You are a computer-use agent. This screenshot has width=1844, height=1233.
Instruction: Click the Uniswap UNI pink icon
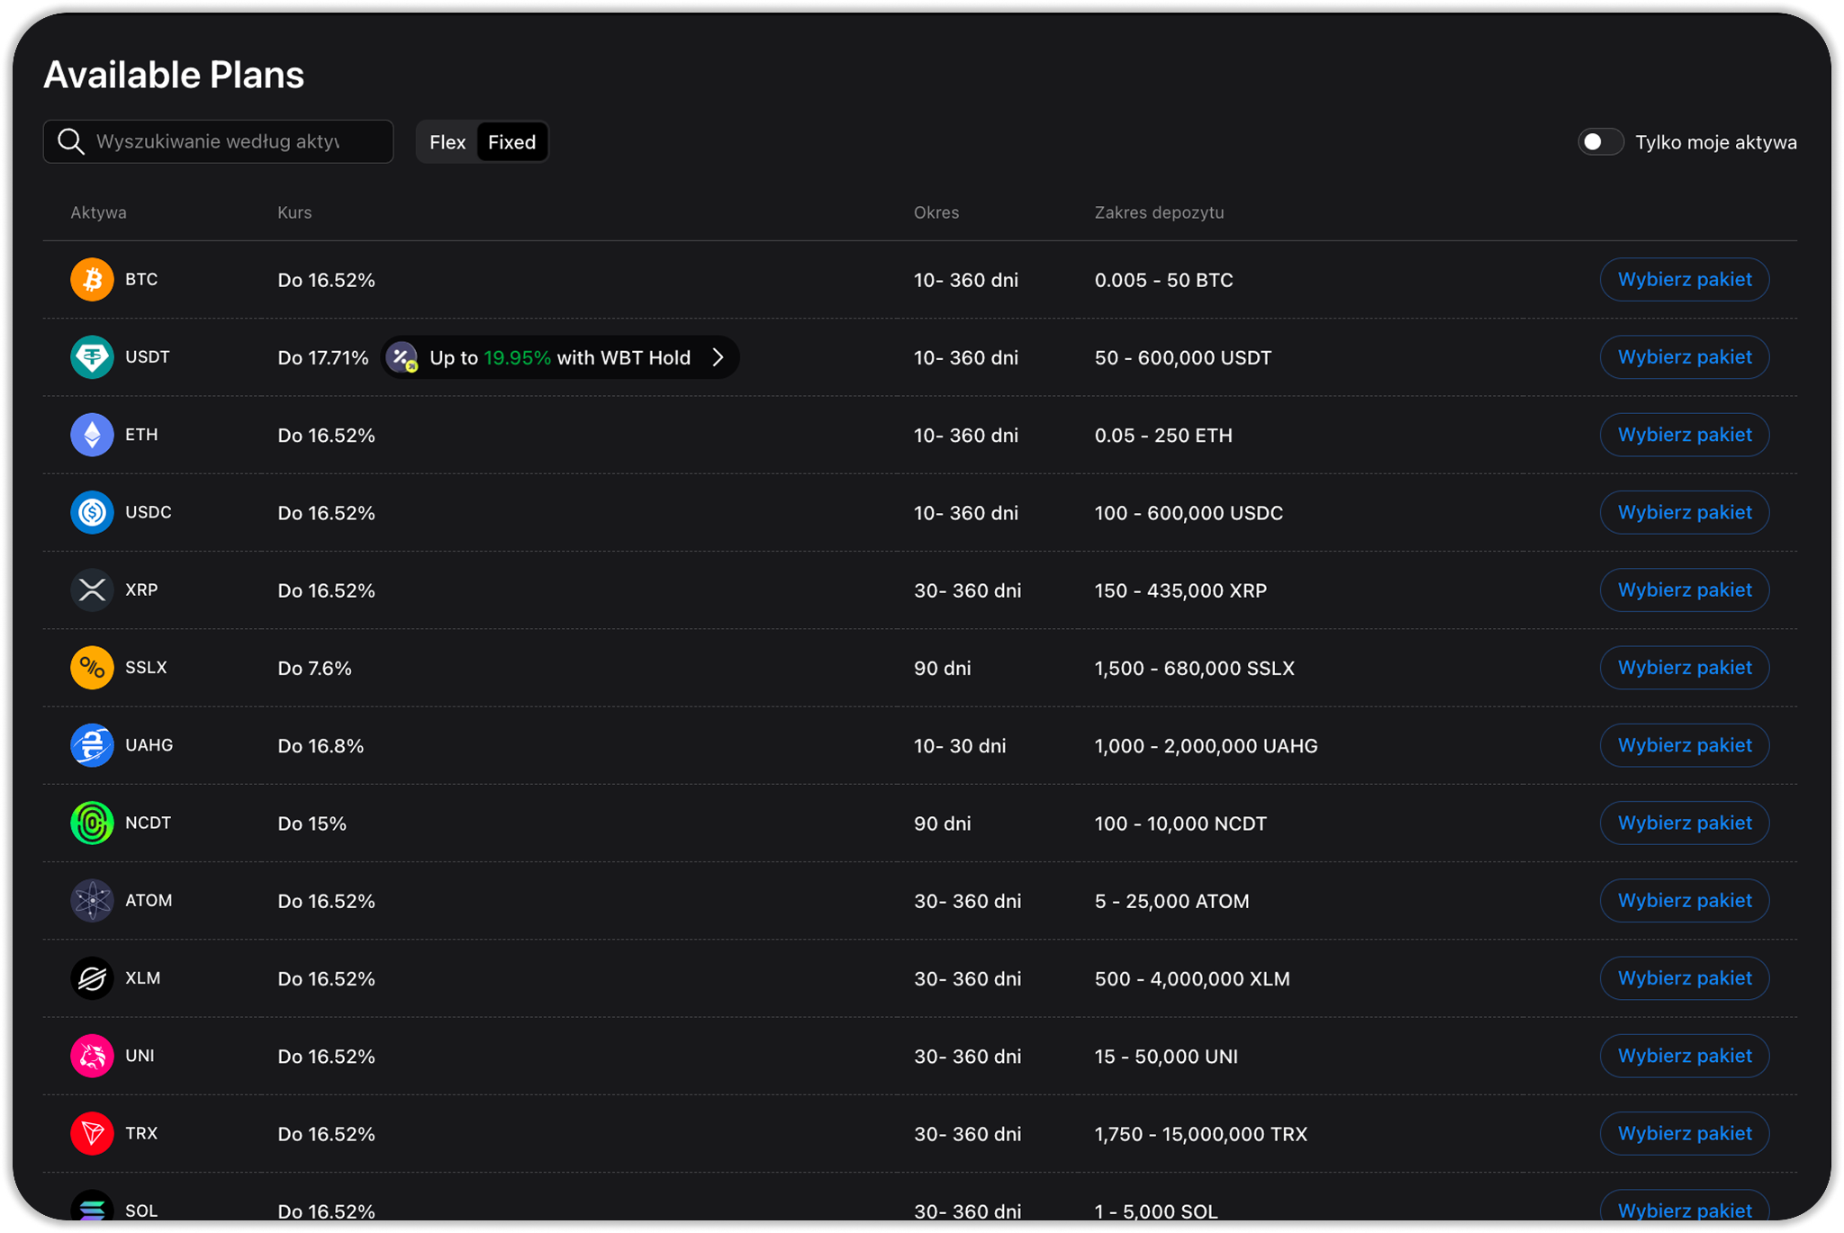[x=92, y=1056]
